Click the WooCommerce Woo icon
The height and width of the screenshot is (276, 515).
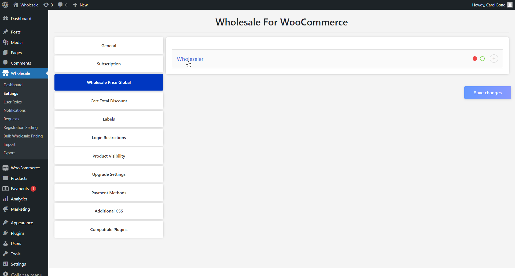pyautogui.click(x=5, y=168)
